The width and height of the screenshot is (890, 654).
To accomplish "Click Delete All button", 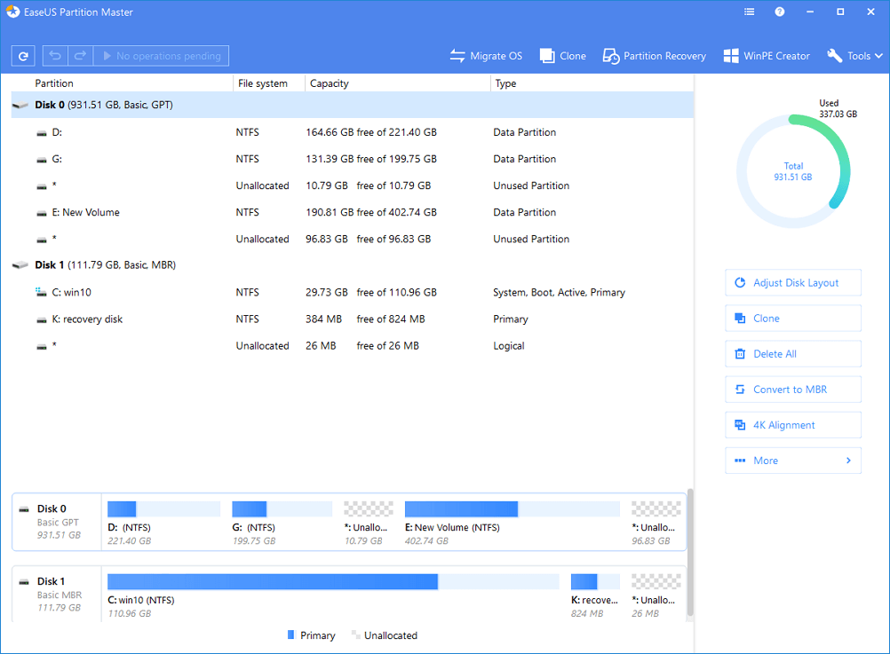I will coord(793,354).
